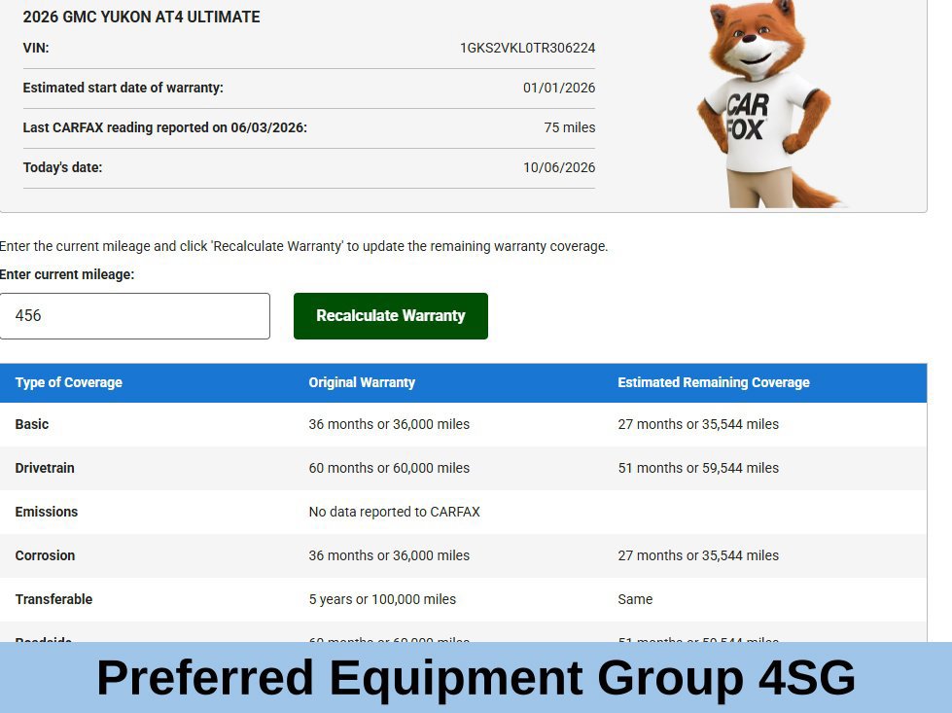Image resolution: width=952 pixels, height=713 pixels.
Task: Click the CARFAX fox mascot image
Action: [768, 104]
